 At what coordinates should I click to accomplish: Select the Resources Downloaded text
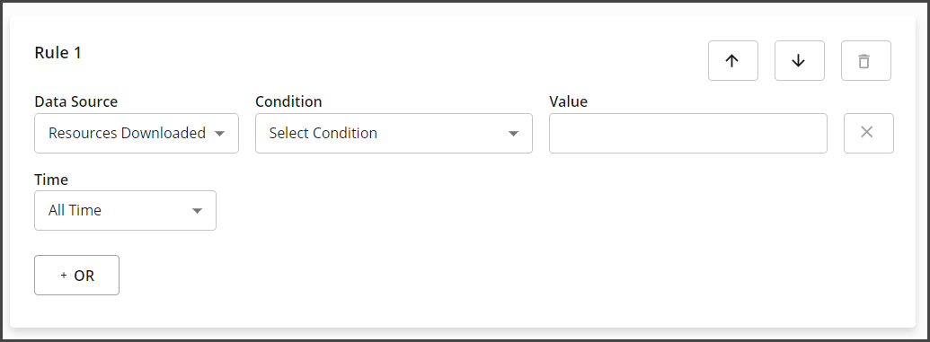[x=127, y=133]
